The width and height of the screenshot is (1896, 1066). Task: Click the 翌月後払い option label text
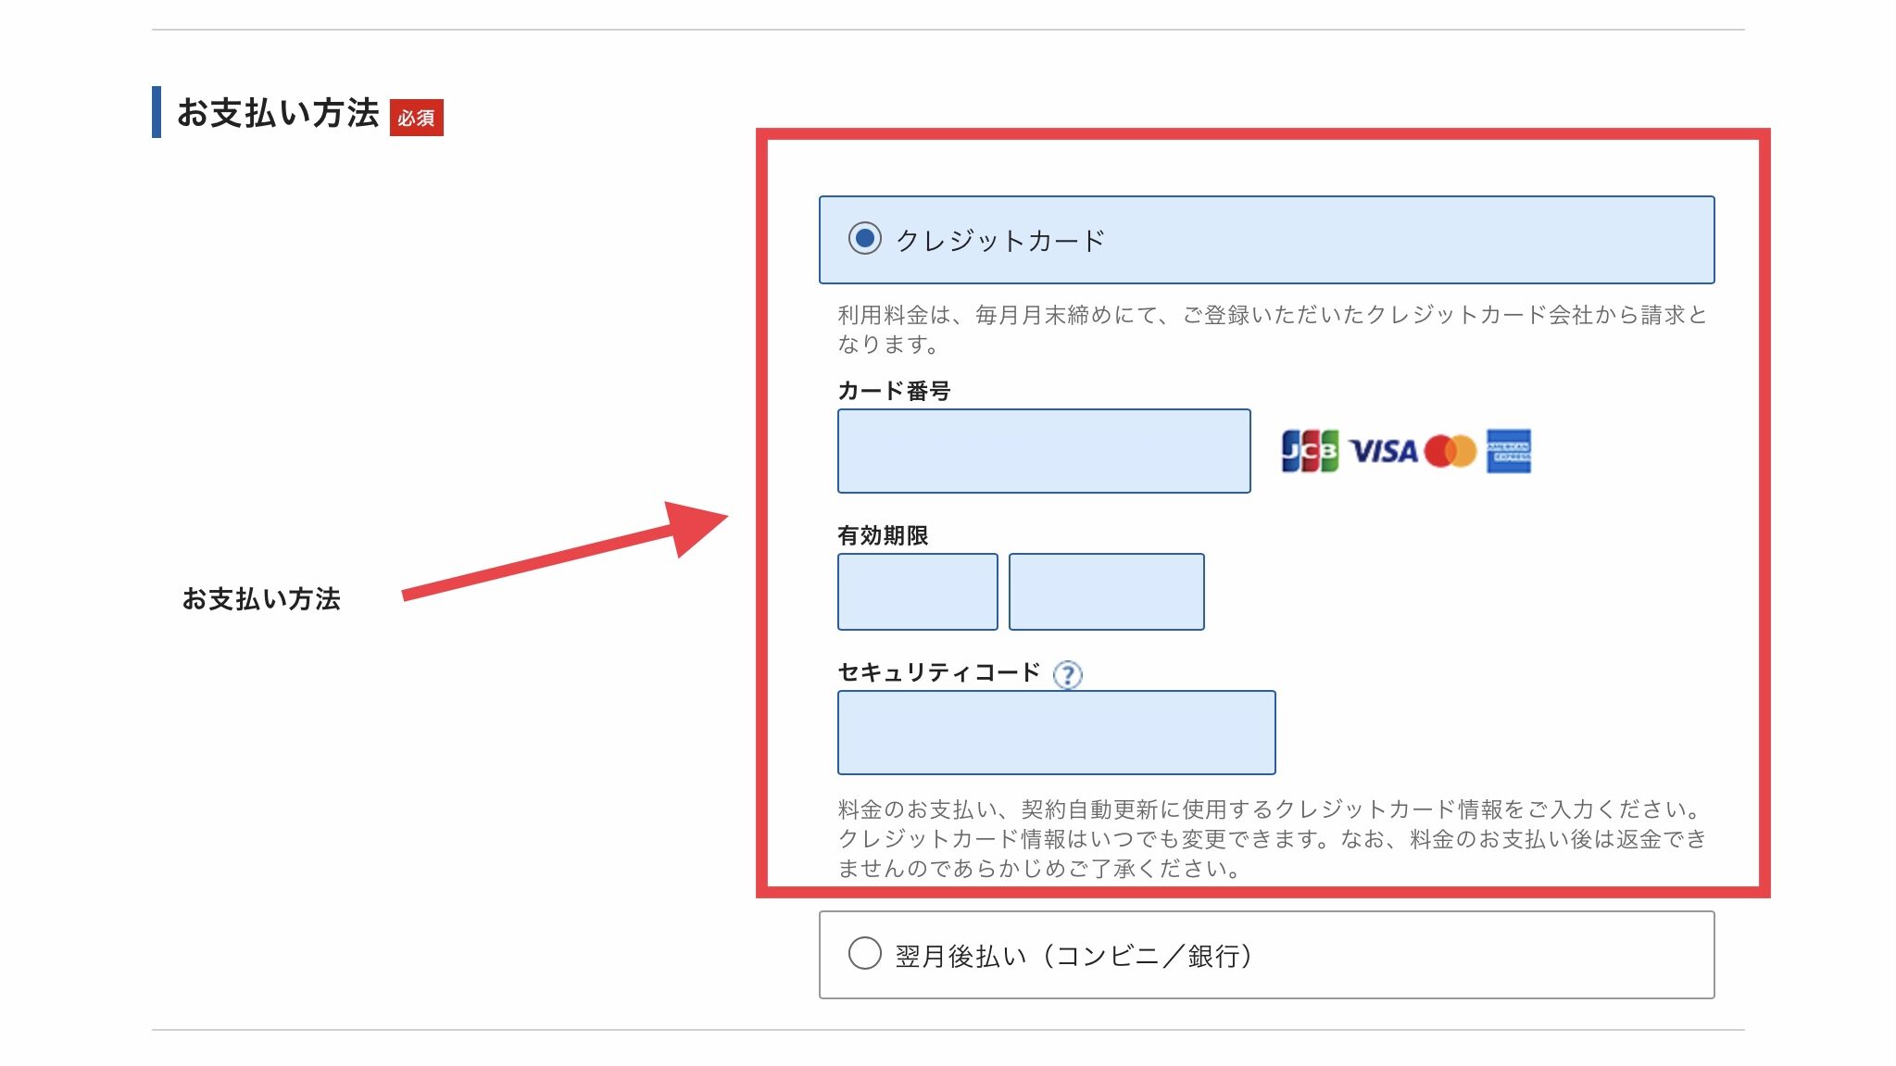(x=1074, y=956)
